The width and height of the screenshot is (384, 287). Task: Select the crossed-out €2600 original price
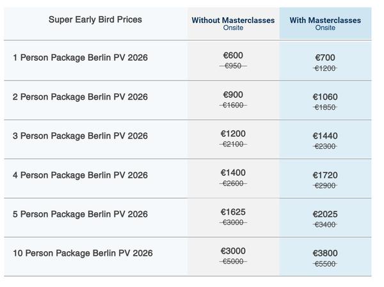coord(233,183)
